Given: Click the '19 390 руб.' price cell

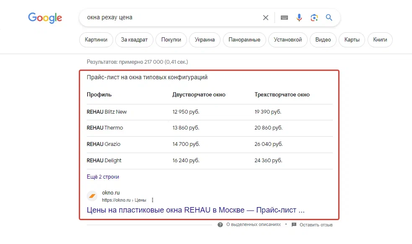Looking at the screenshot, I should (x=268, y=112).
